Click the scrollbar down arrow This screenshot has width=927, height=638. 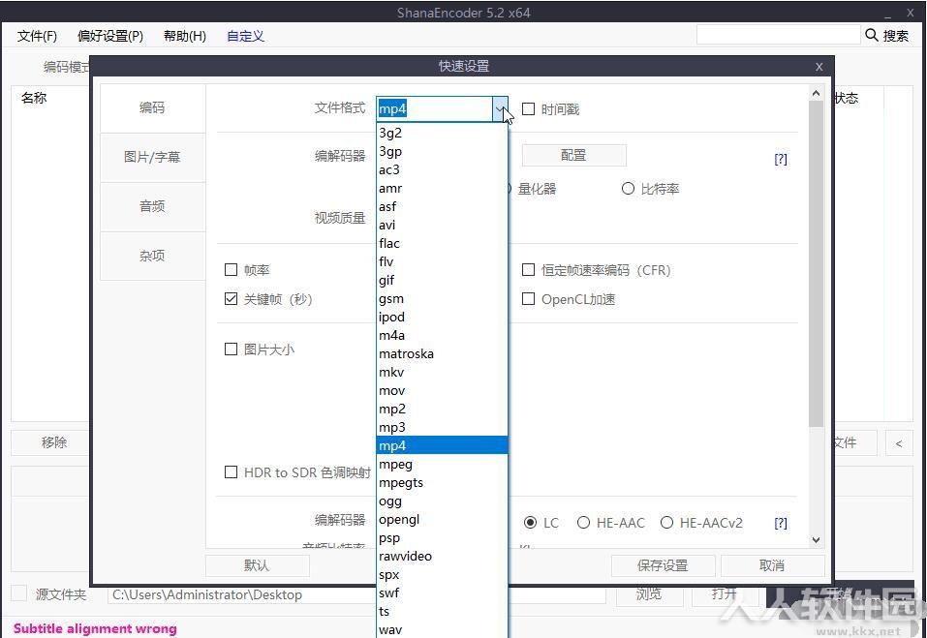816,539
